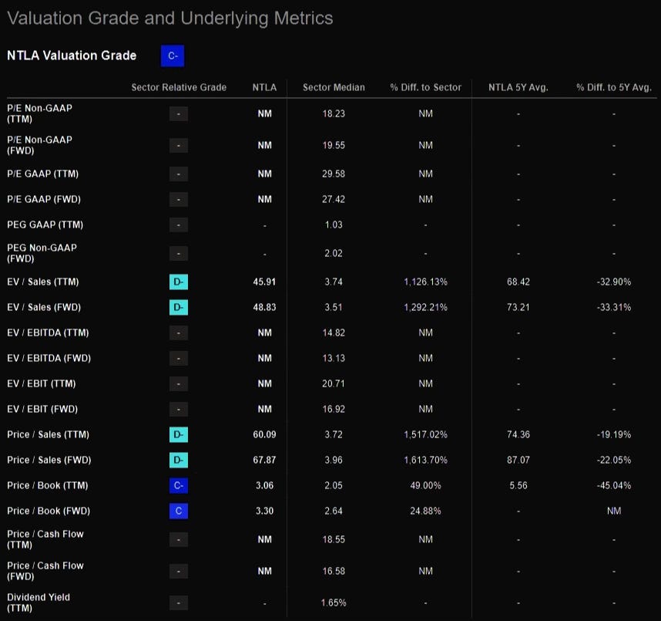661x621 pixels.
Task: Click the 5Y average value 68.42
Action: pyautogui.click(x=518, y=282)
